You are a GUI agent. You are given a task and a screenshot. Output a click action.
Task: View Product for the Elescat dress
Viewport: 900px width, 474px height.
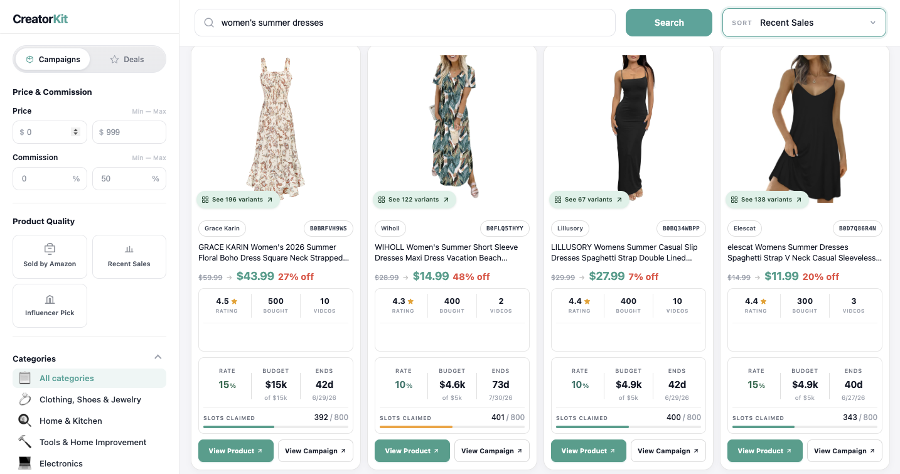tap(765, 451)
